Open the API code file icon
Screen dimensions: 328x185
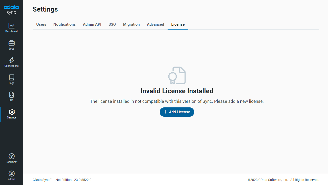[12, 95]
